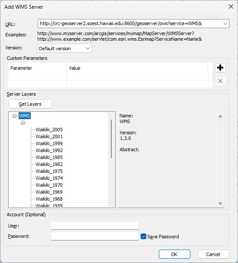Viewport: 238px width, 263px height.
Task: Click the Get Layers button
Action: 30,104
